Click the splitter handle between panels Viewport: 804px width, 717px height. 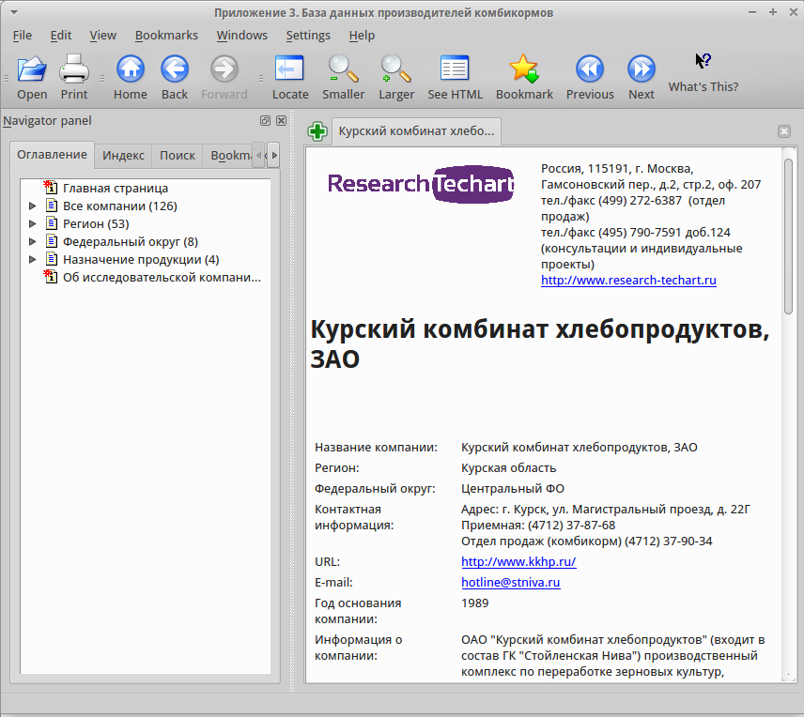pyautogui.click(x=292, y=400)
